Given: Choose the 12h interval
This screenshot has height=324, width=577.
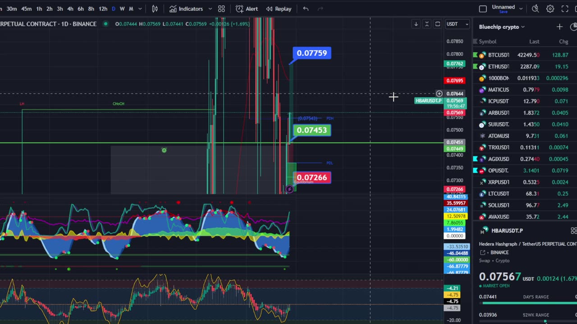Looking at the screenshot, I should pos(103,9).
